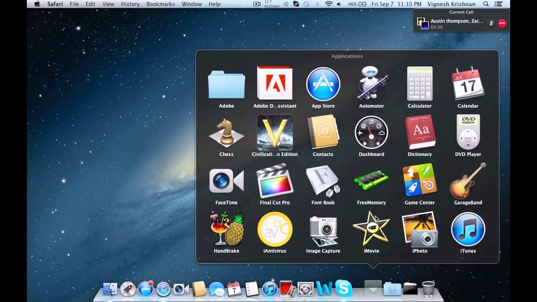The height and width of the screenshot is (302, 537).
Task: Launch Adobe Download Assistant from the stack
Action: (x=274, y=83)
